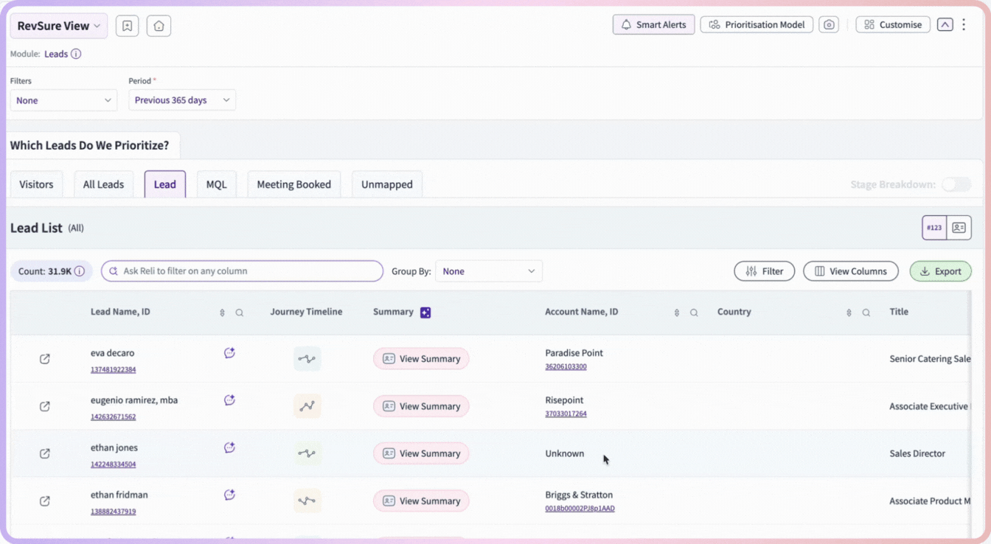Click the Customise button
Screen dimensions: 991x544
(893, 25)
